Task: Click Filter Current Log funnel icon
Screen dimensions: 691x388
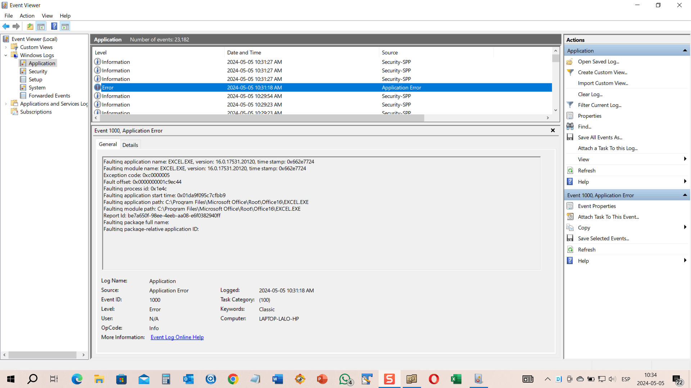Action: click(x=570, y=105)
